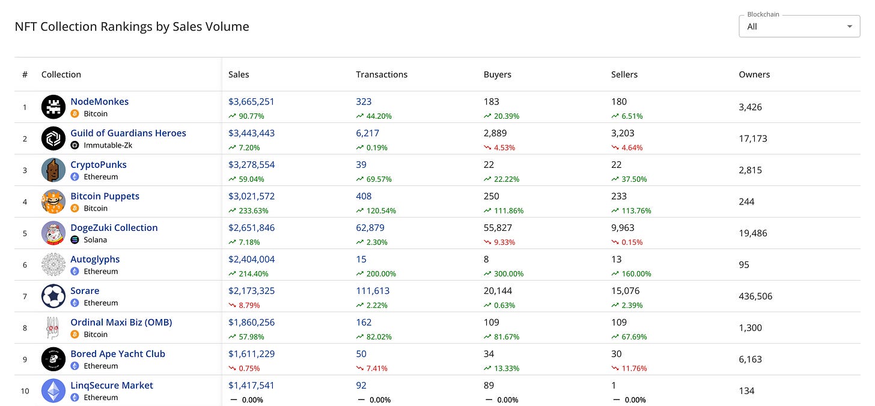Click the Buyers column header
The height and width of the screenshot is (406, 875).
click(498, 74)
